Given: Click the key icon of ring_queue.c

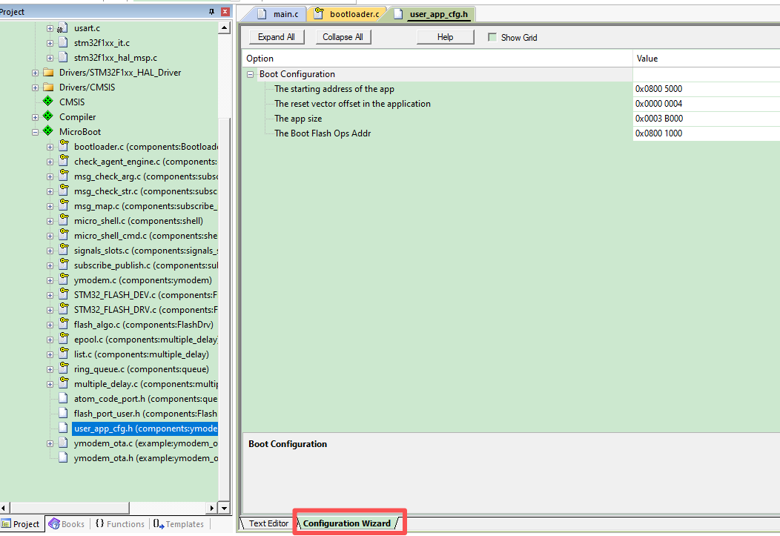Looking at the screenshot, I should tap(64, 368).
